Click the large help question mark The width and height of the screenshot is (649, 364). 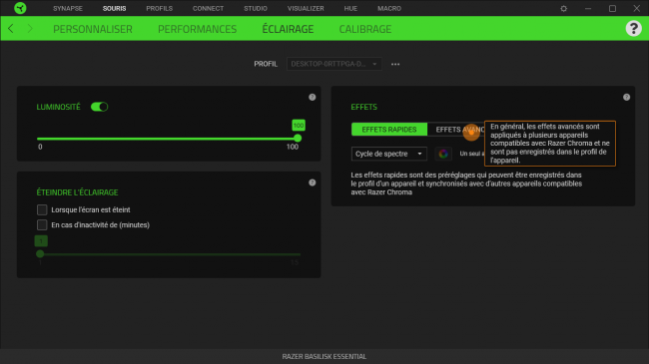(633, 29)
